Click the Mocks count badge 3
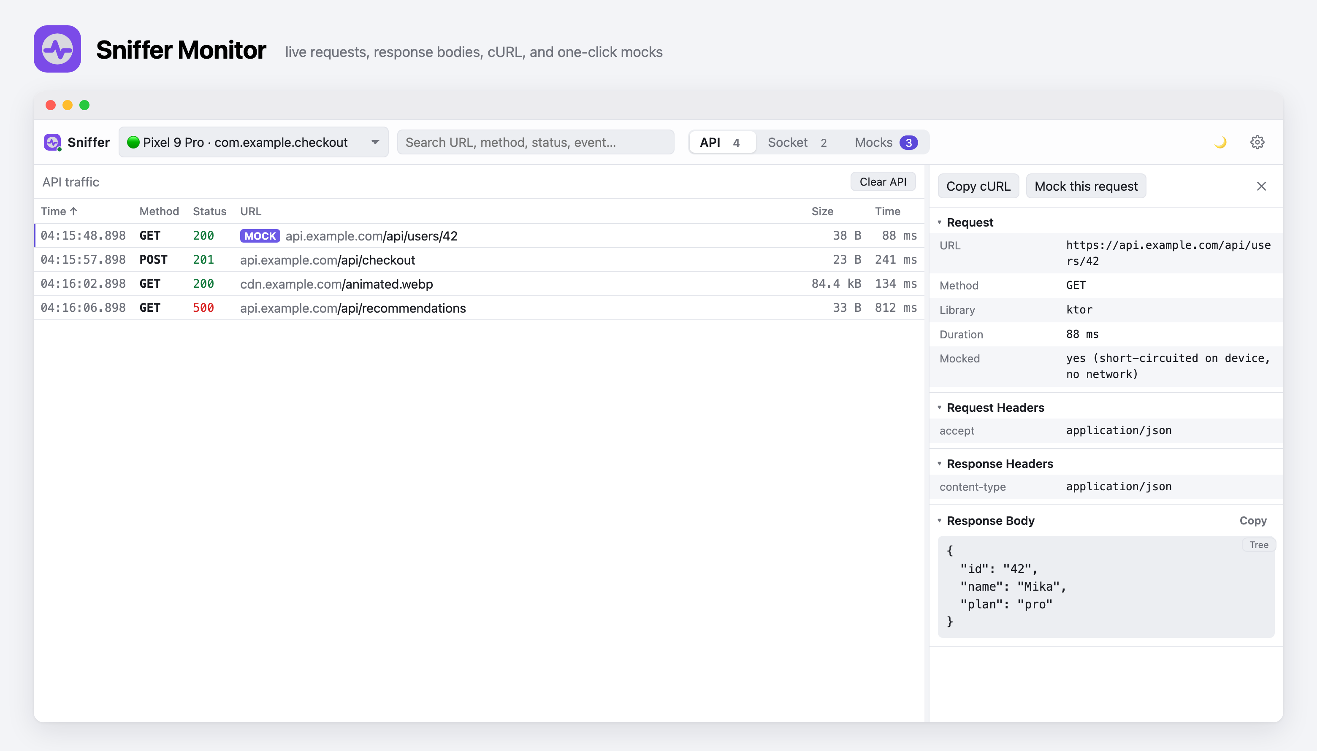The height and width of the screenshot is (751, 1317). 908,142
